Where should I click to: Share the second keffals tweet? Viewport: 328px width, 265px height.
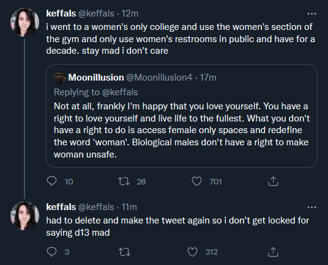tap(273, 252)
